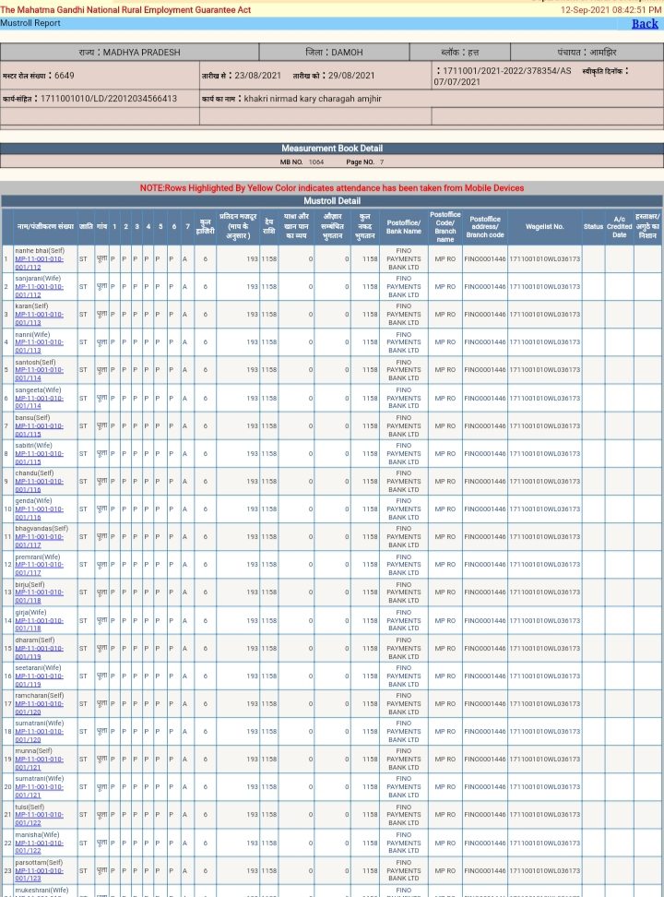Click the Mustroll Detail table heading

click(332, 201)
